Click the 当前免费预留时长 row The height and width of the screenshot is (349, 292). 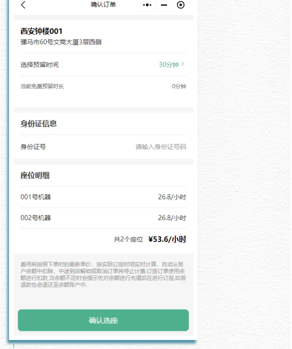point(42,86)
